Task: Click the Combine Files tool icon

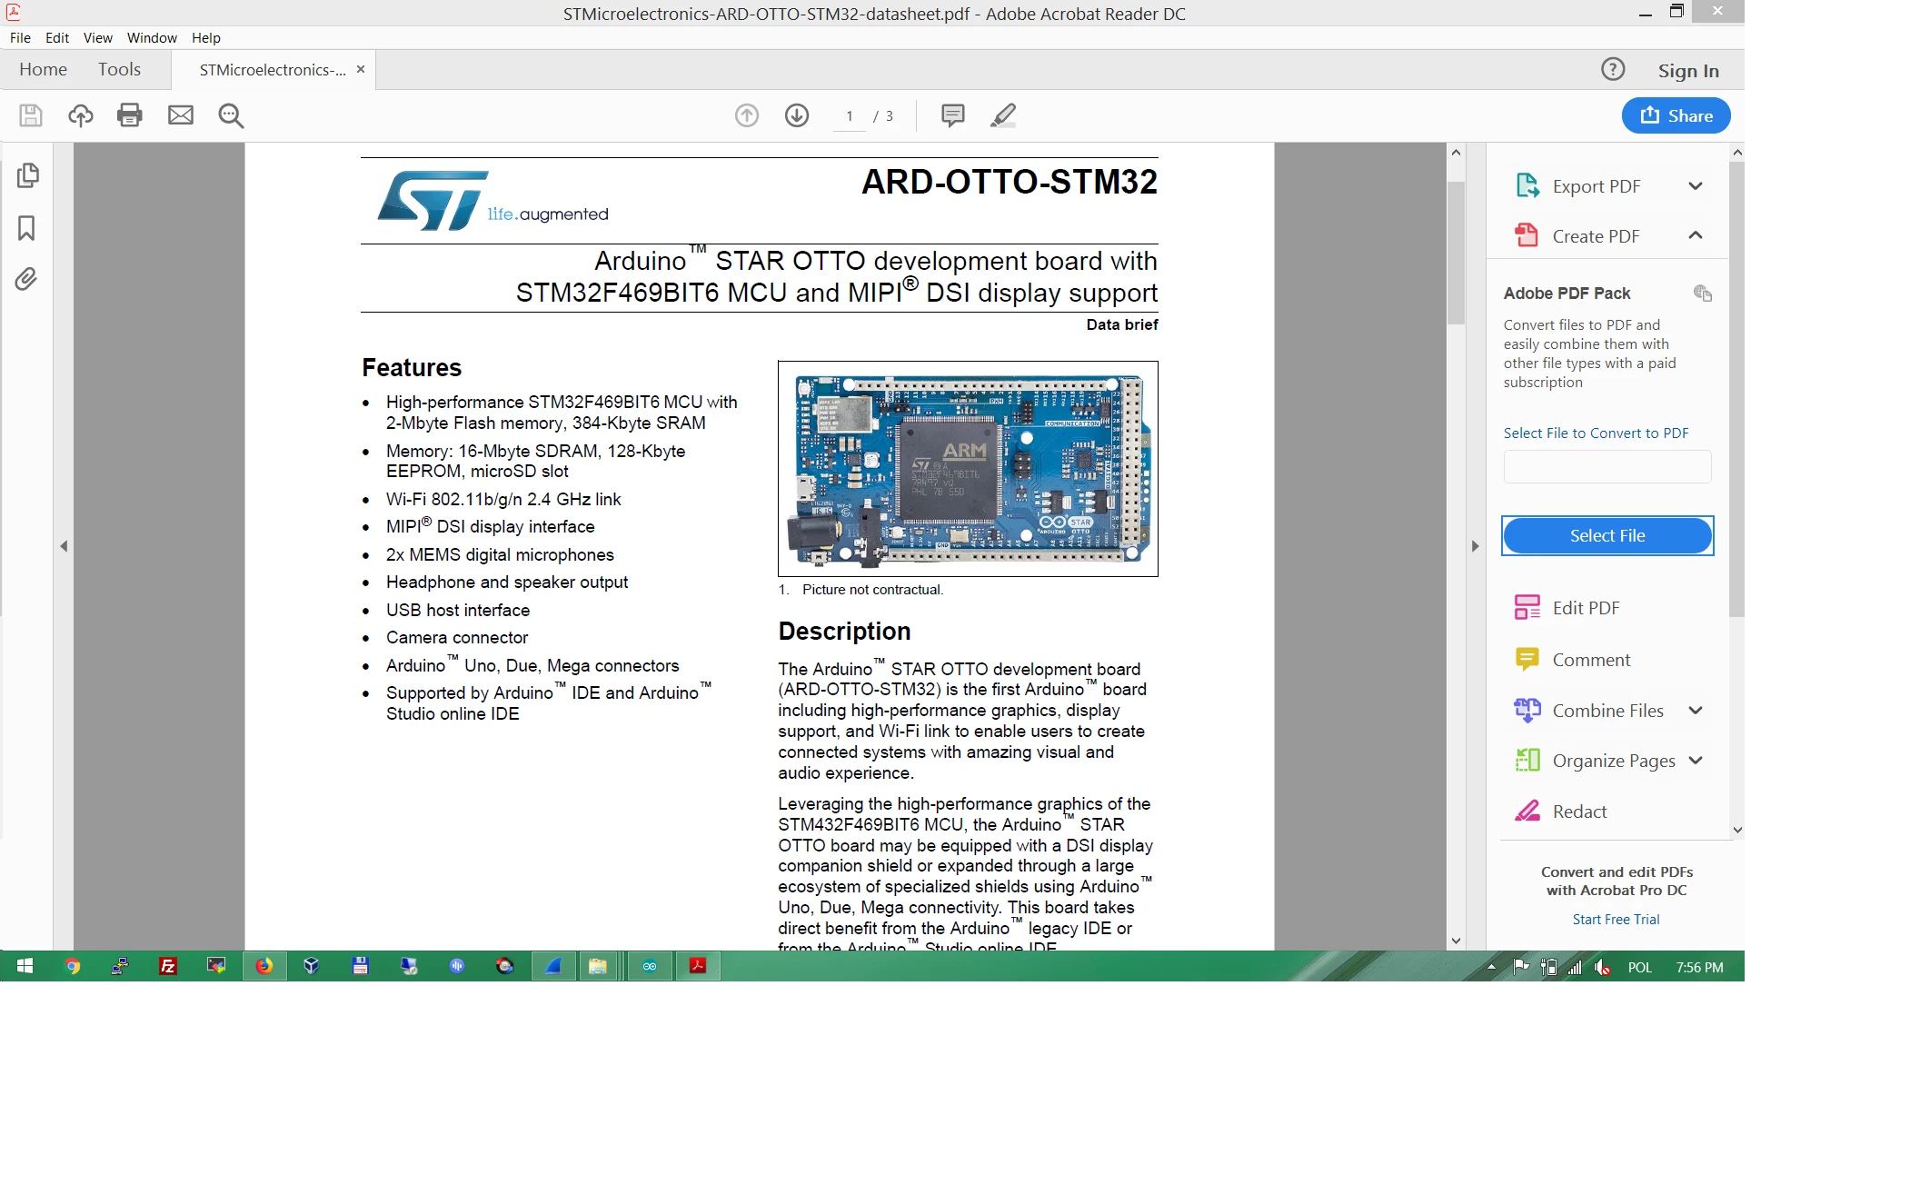Action: 1527,710
